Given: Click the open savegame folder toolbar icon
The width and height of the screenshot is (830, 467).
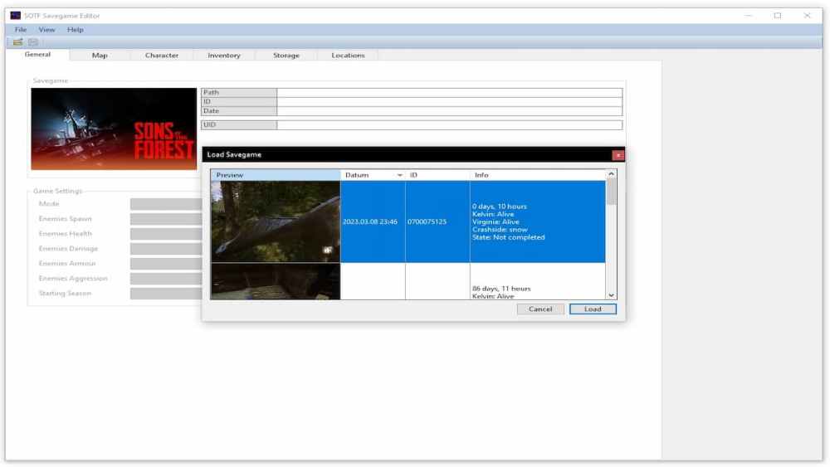Looking at the screenshot, I should (x=17, y=41).
